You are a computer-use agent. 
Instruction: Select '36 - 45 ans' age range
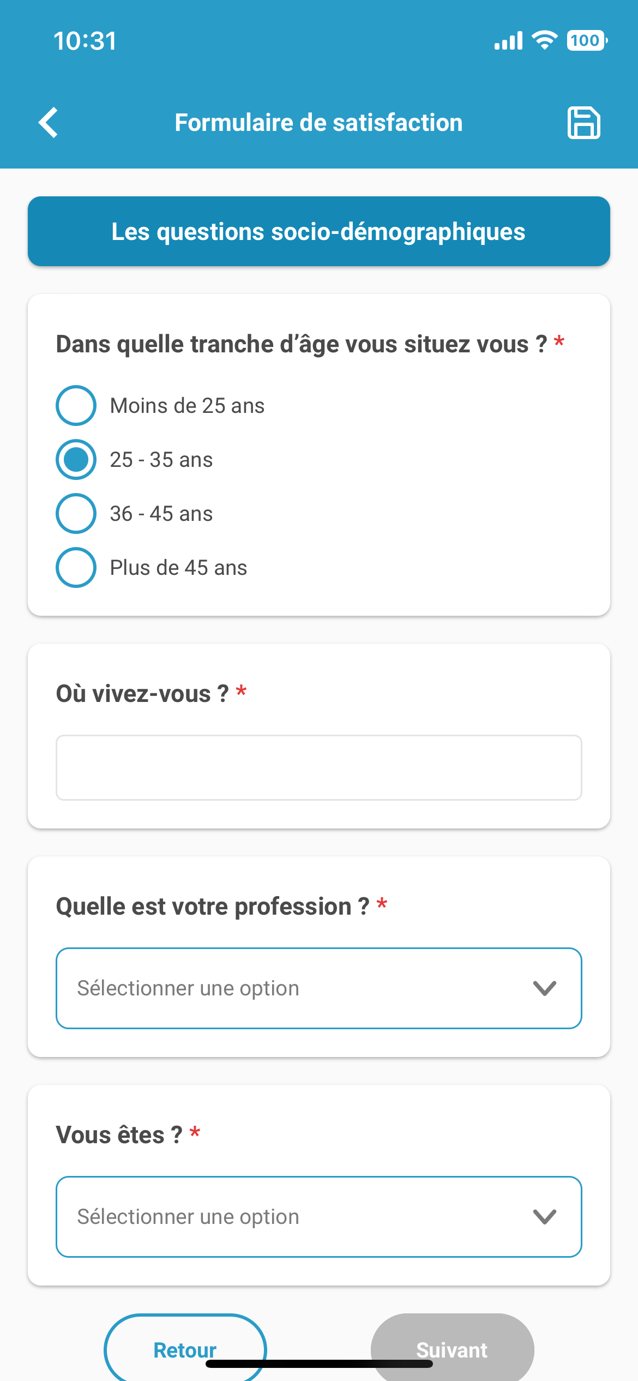pos(76,514)
